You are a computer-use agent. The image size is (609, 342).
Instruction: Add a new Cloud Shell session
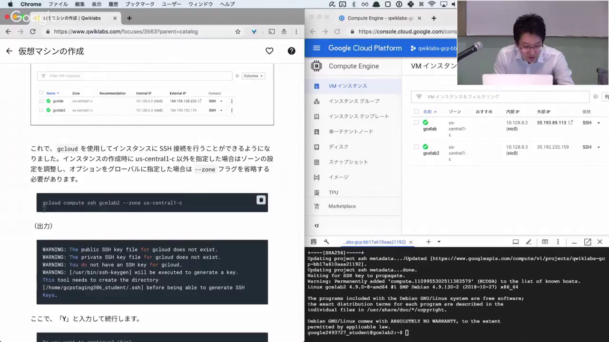click(x=428, y=242)
